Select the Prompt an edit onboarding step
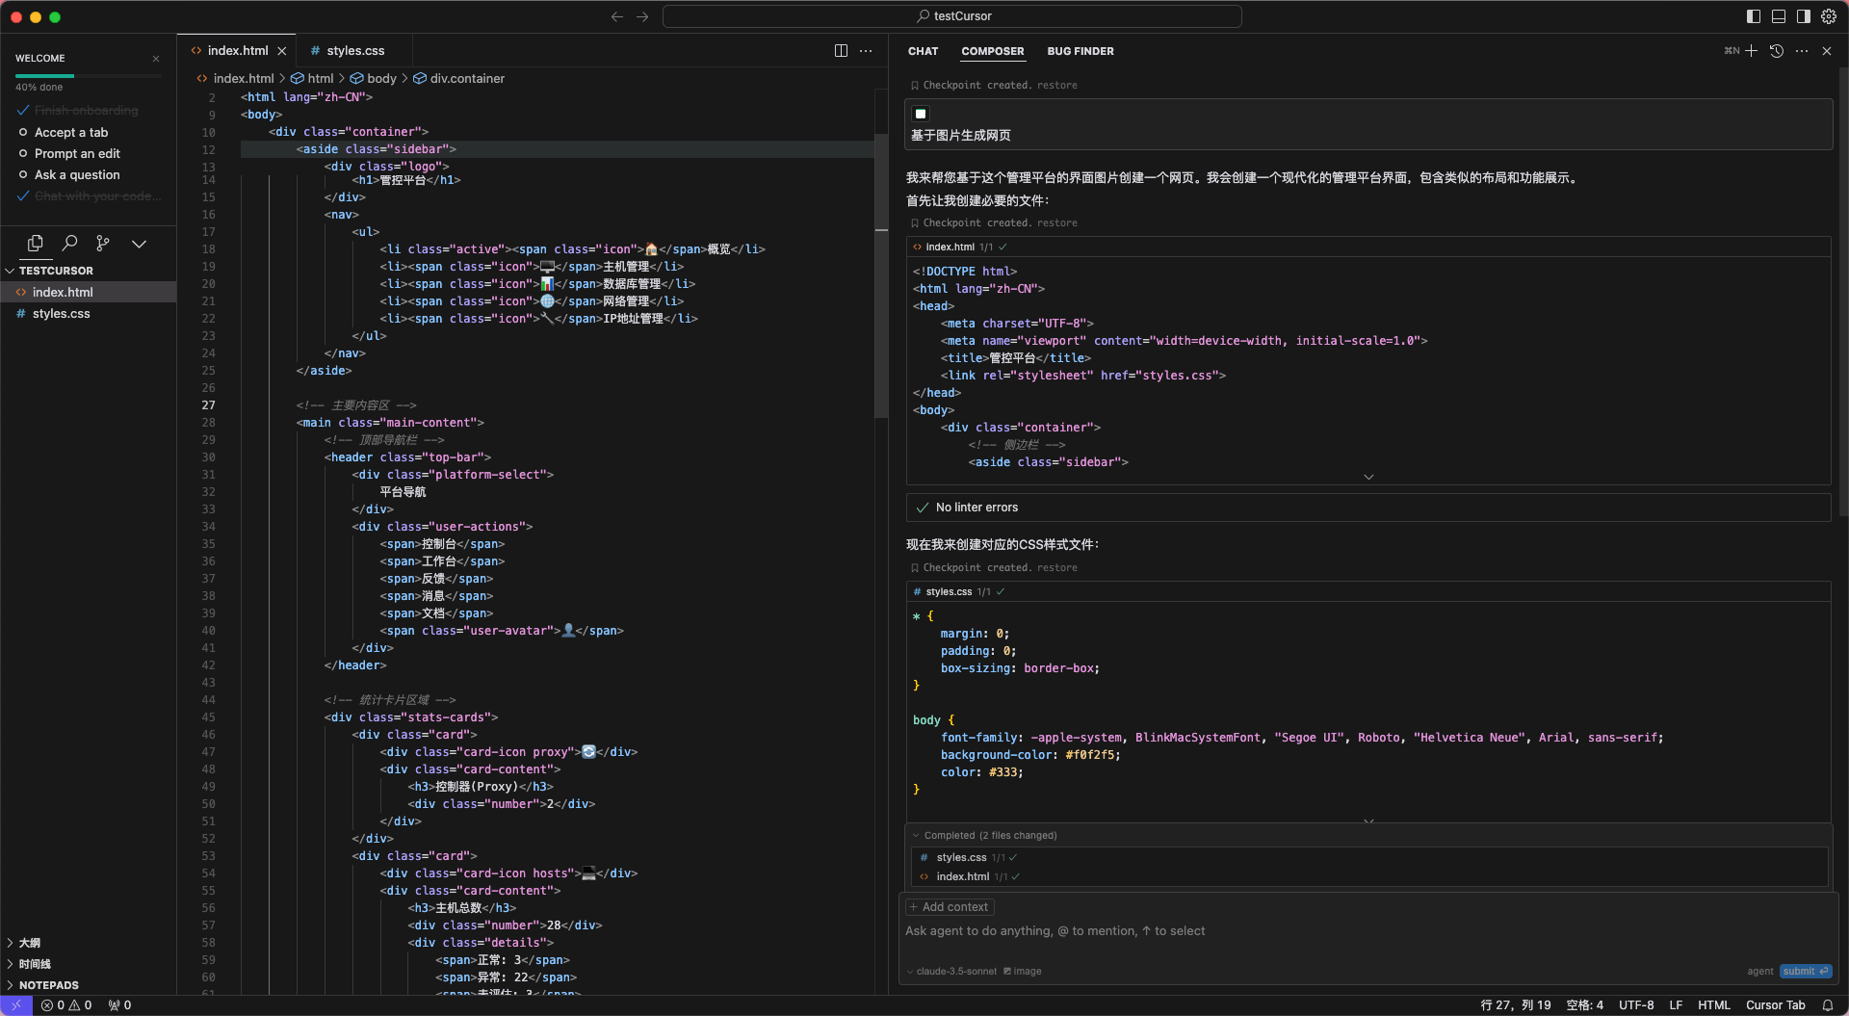Image resolution: width=1849 pixels, height=1016 pixels. pyautogui.click(x=77, y=153)
